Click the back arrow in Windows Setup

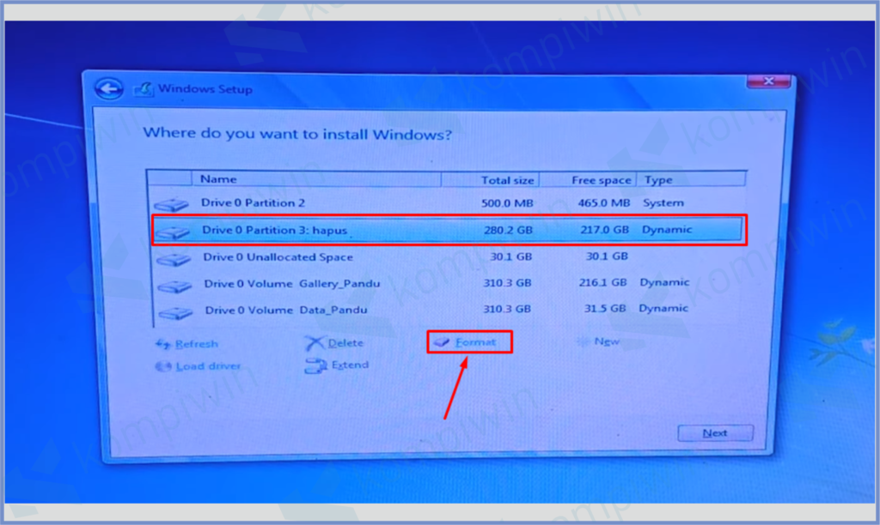point(107,88)
